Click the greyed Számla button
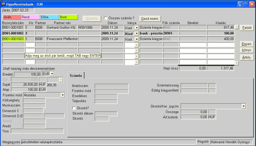This screenshot has width=256, height=146. (x=92, y=19)
